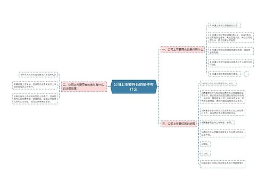Select branch 一、公司上市要符合的条件有什么
This screenshot has width=266, height=191.
click(182, 49)
